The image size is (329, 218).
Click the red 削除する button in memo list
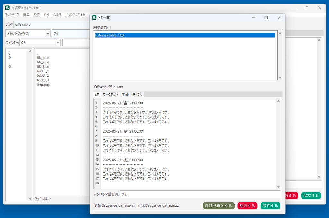pos(247,206)
